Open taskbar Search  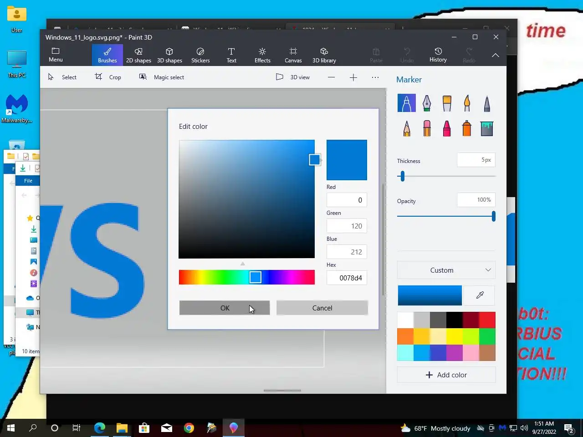33,428
